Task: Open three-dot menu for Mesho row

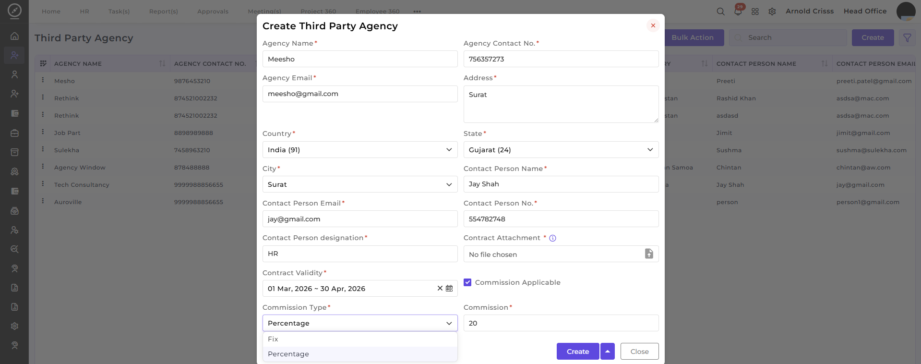Action: [43, 80]
